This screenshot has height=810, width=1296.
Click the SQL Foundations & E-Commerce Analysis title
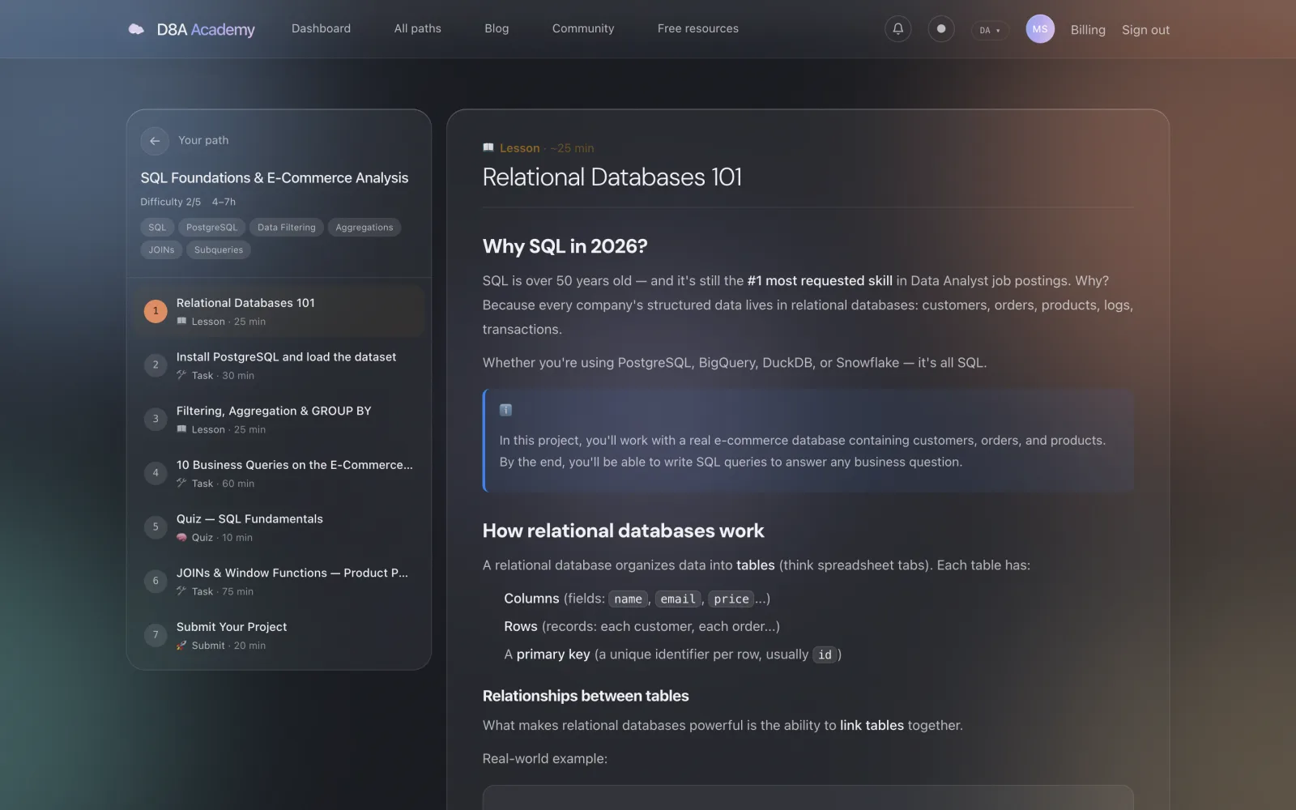coord(275,177)
